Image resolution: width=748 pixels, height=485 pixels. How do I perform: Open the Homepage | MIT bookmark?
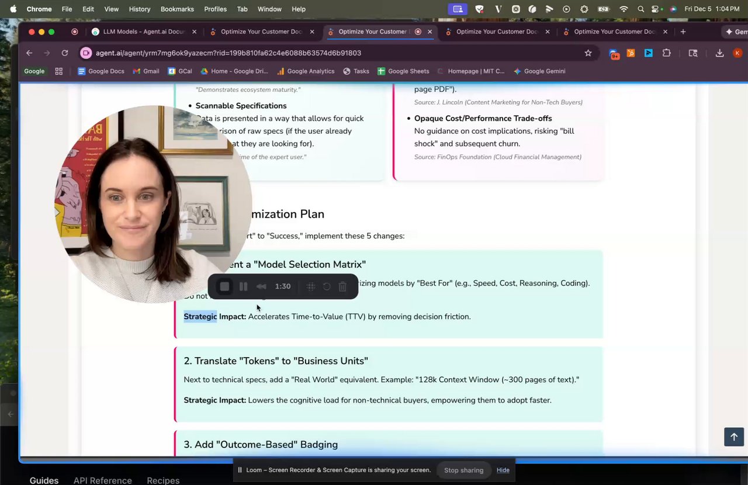[471, 71]
